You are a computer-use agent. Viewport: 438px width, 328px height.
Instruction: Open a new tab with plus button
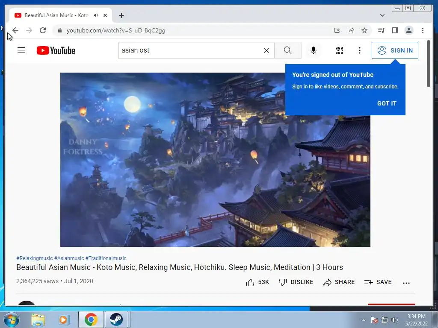(x=121, y=15)
